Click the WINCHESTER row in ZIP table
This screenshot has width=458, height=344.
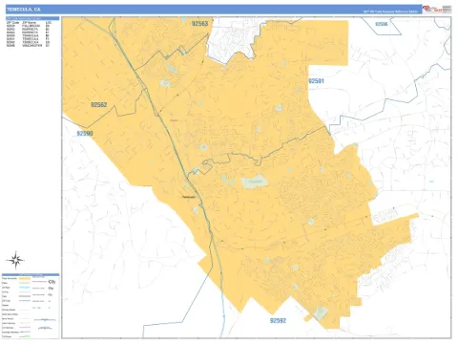tap(28, 46)
